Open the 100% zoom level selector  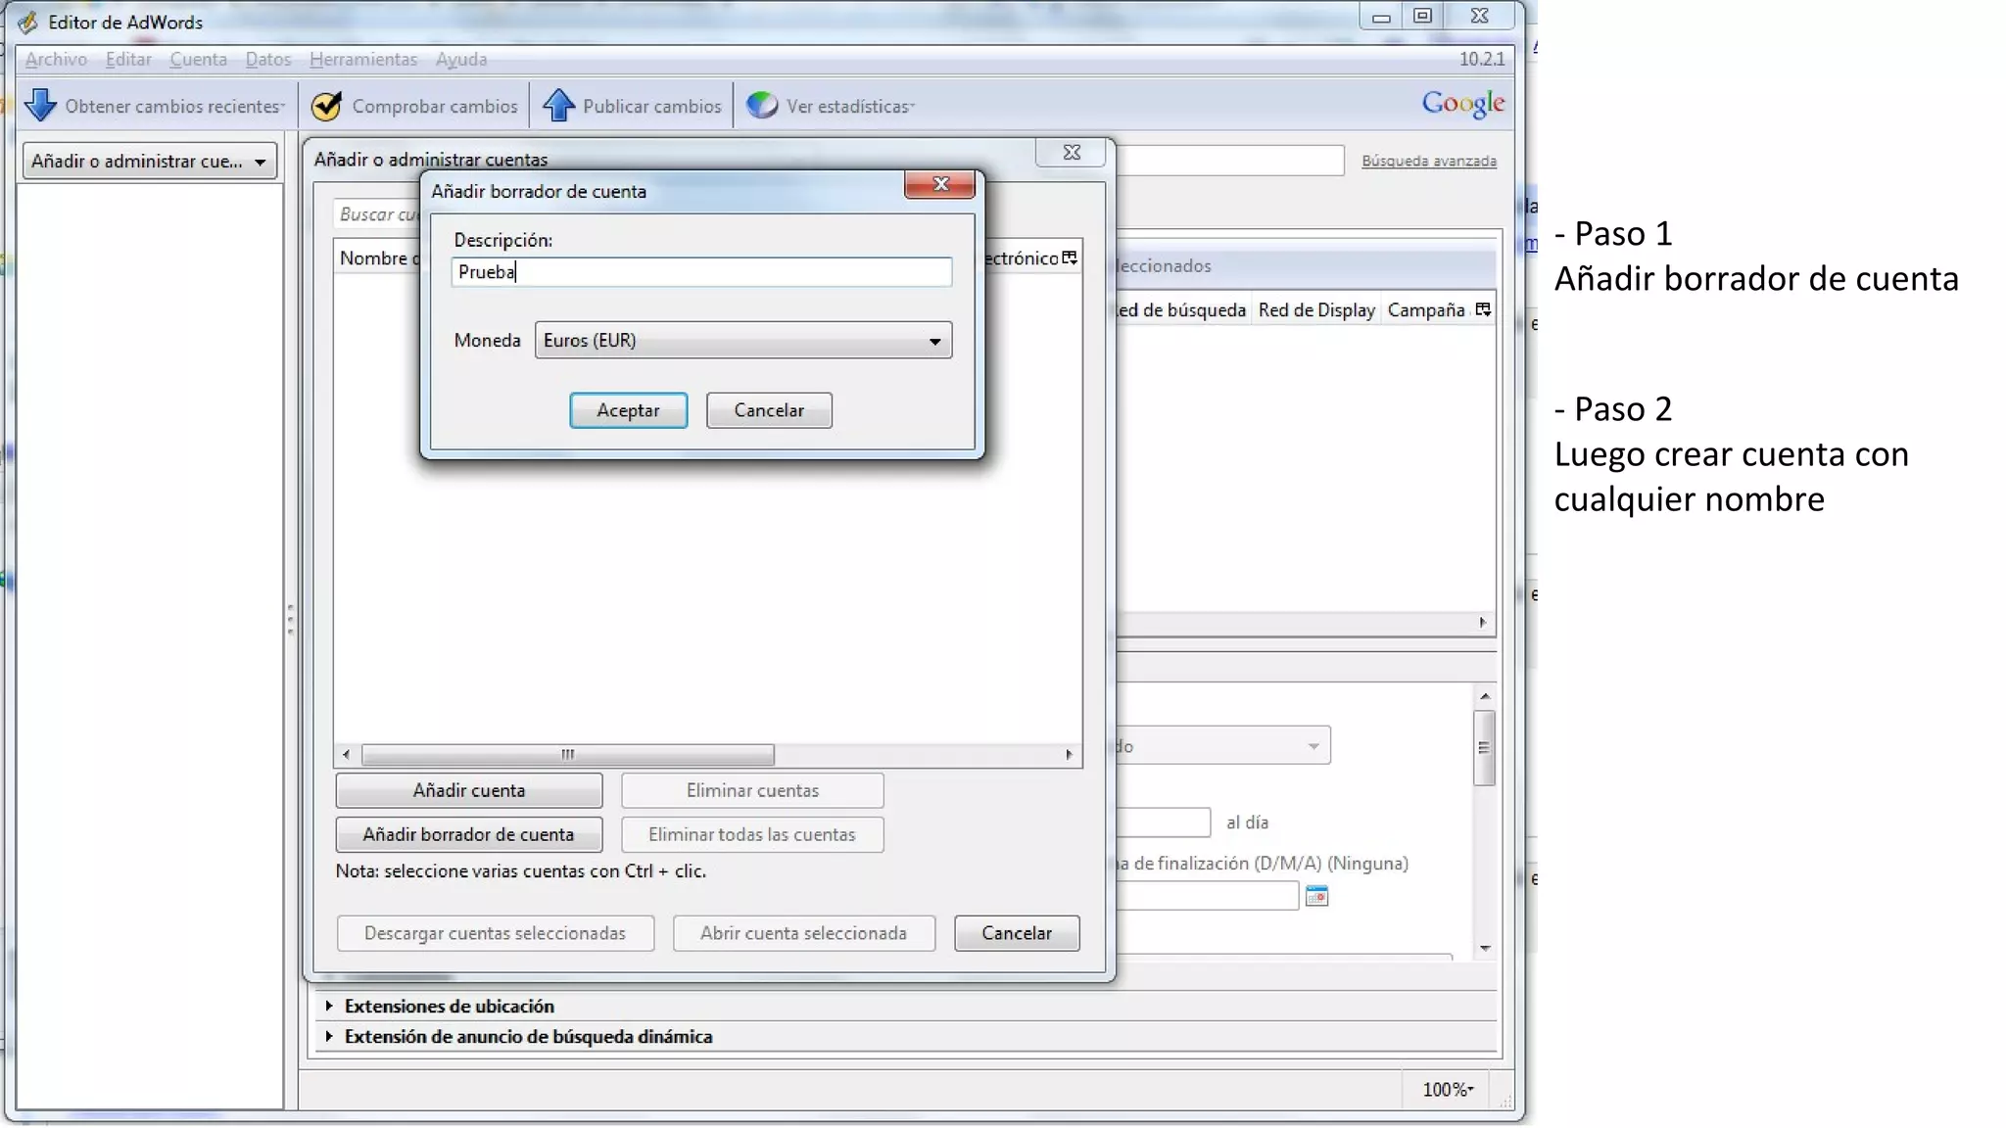pyautogui.click(x=1448, y=1089)
